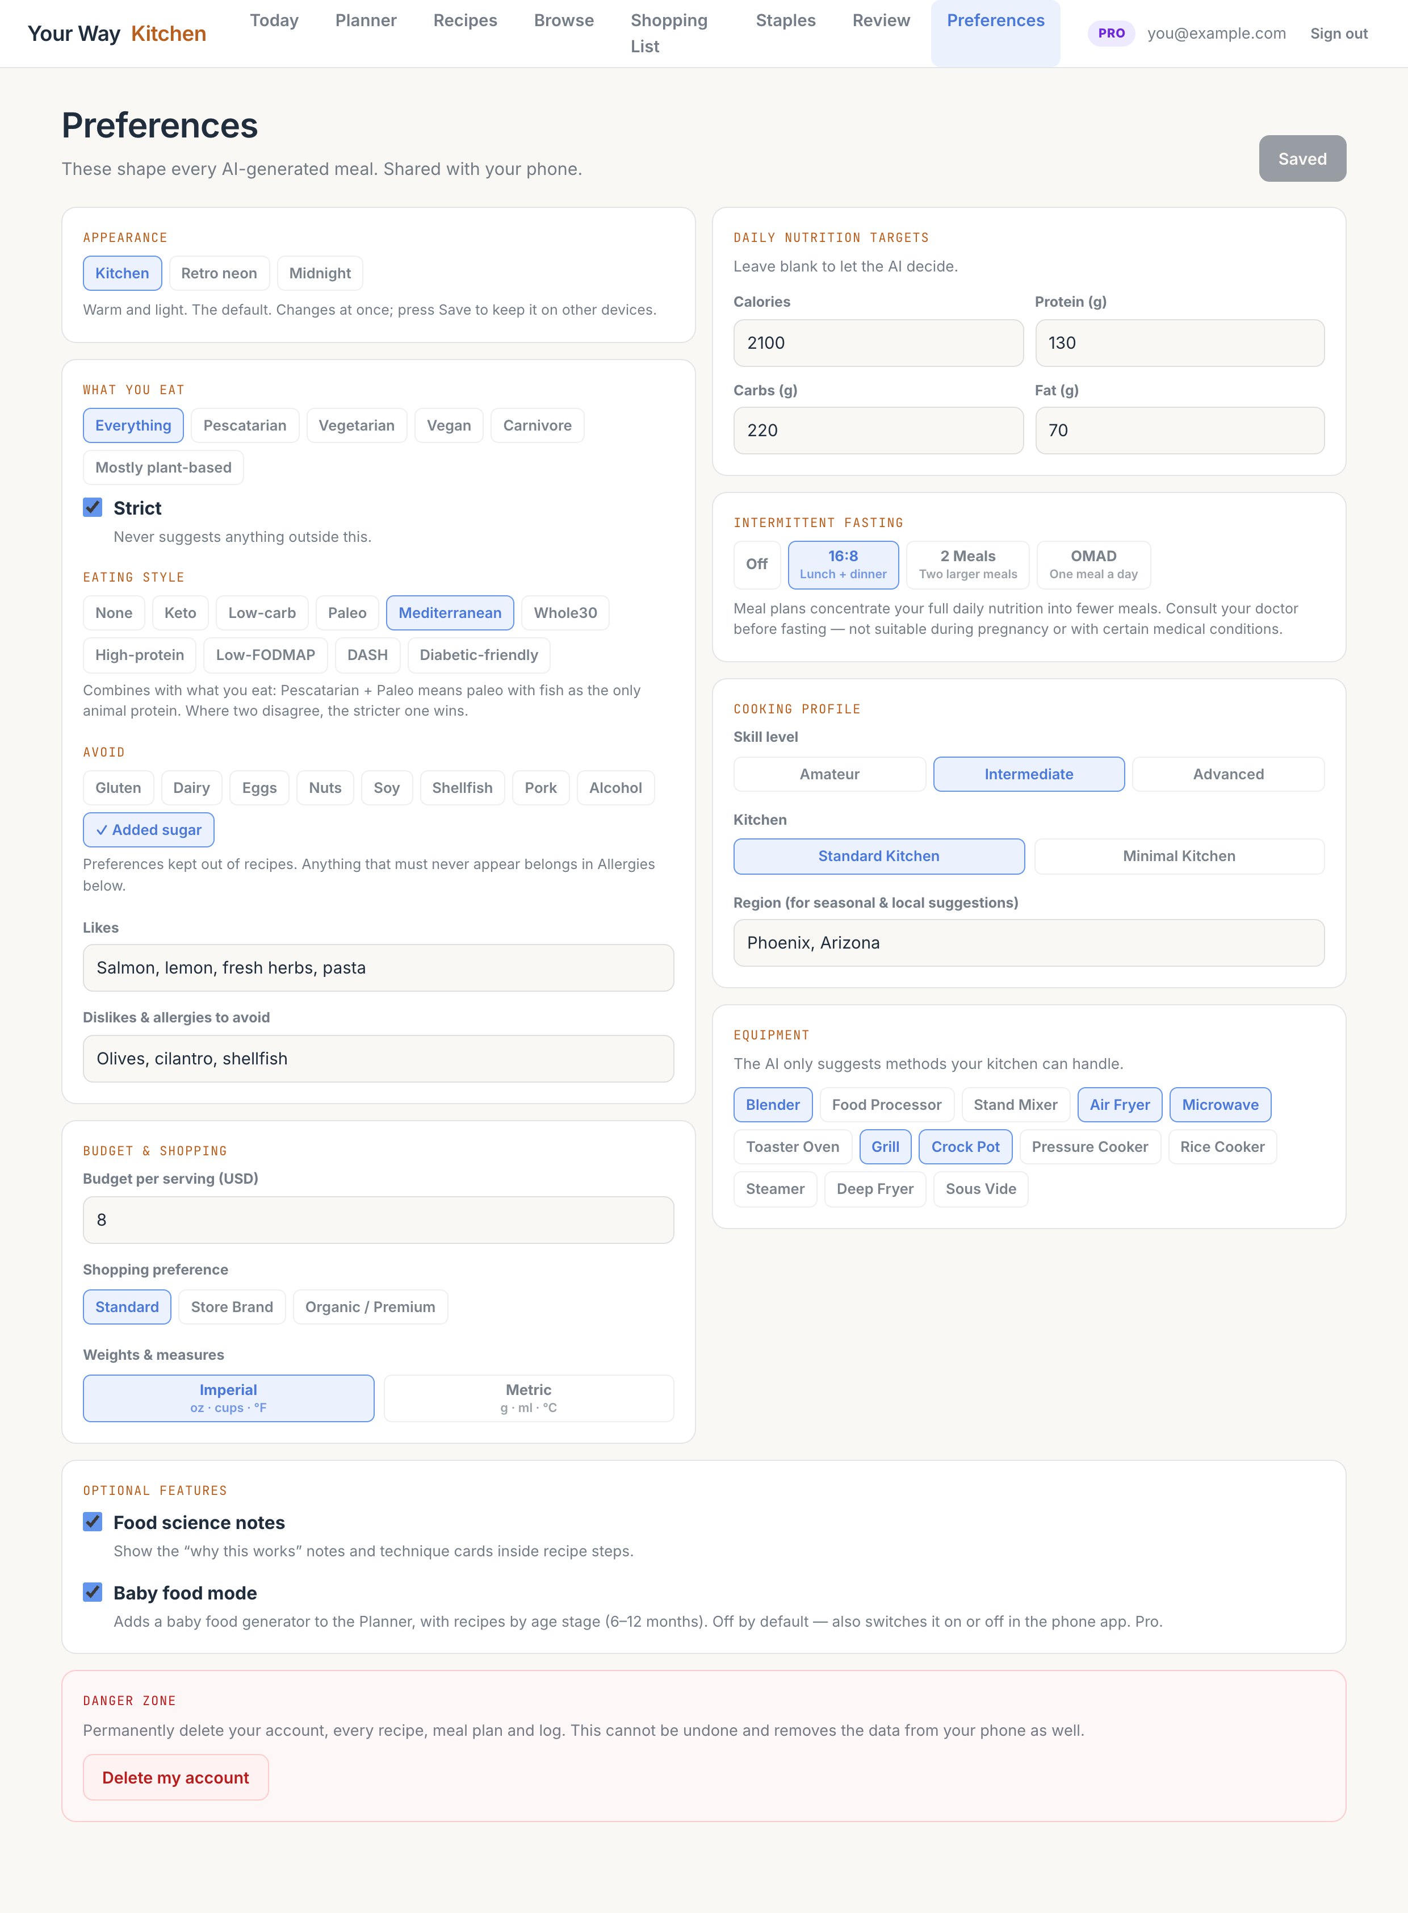Choose OMAD intermittent fasting option
Screen dimensions: 1408x1913
tap(1093, 565)
